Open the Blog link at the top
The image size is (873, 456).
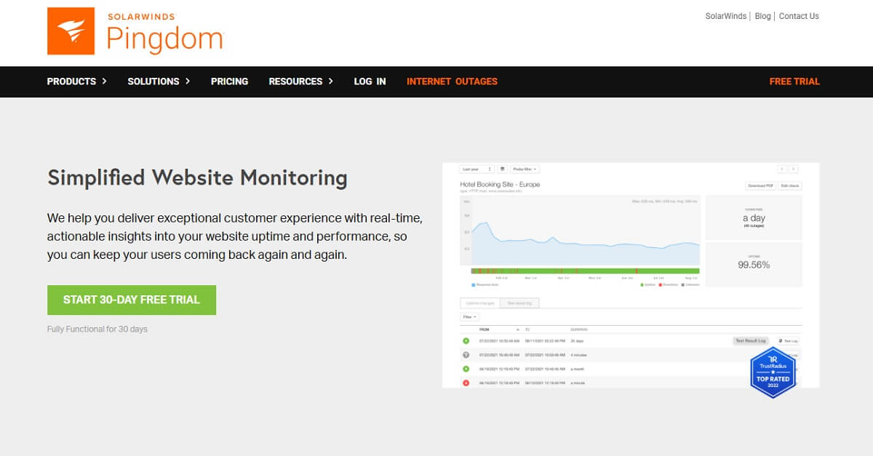[x=762, y=16]
